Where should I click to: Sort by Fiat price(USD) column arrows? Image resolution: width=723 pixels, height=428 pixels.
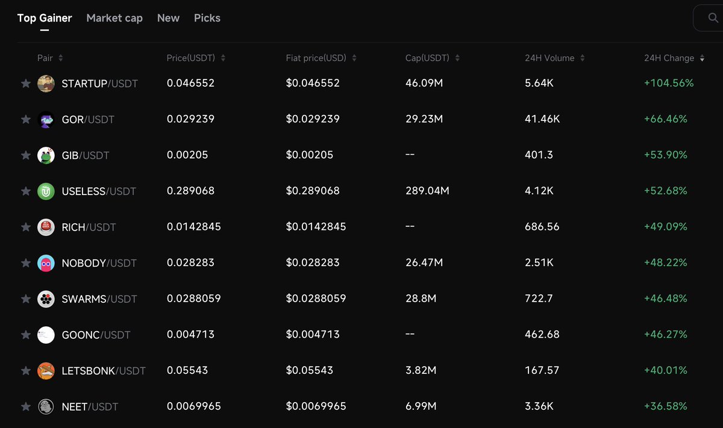coord(354,58)
